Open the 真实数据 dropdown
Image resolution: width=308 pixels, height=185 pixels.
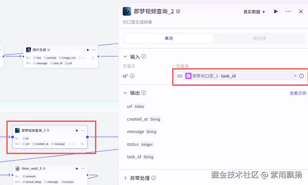pyautogui.click(x=254, y=12)
